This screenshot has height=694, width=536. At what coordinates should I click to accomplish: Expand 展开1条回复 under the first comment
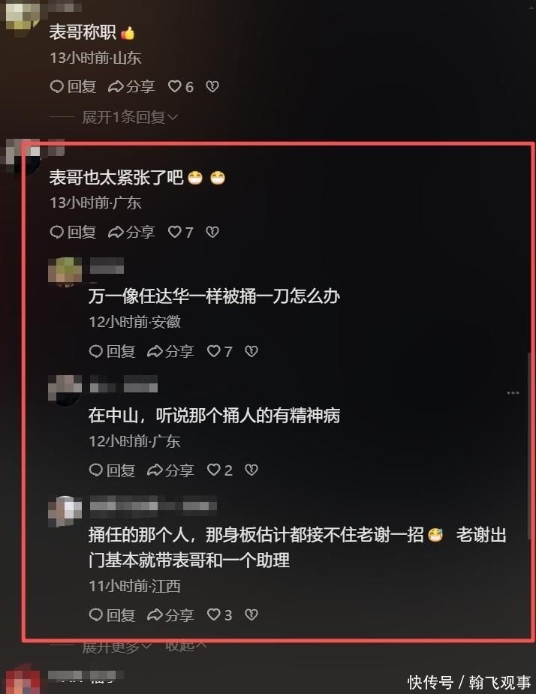130,117
